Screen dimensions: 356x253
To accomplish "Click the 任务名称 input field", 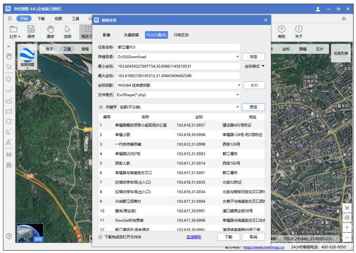I will 178,47.
